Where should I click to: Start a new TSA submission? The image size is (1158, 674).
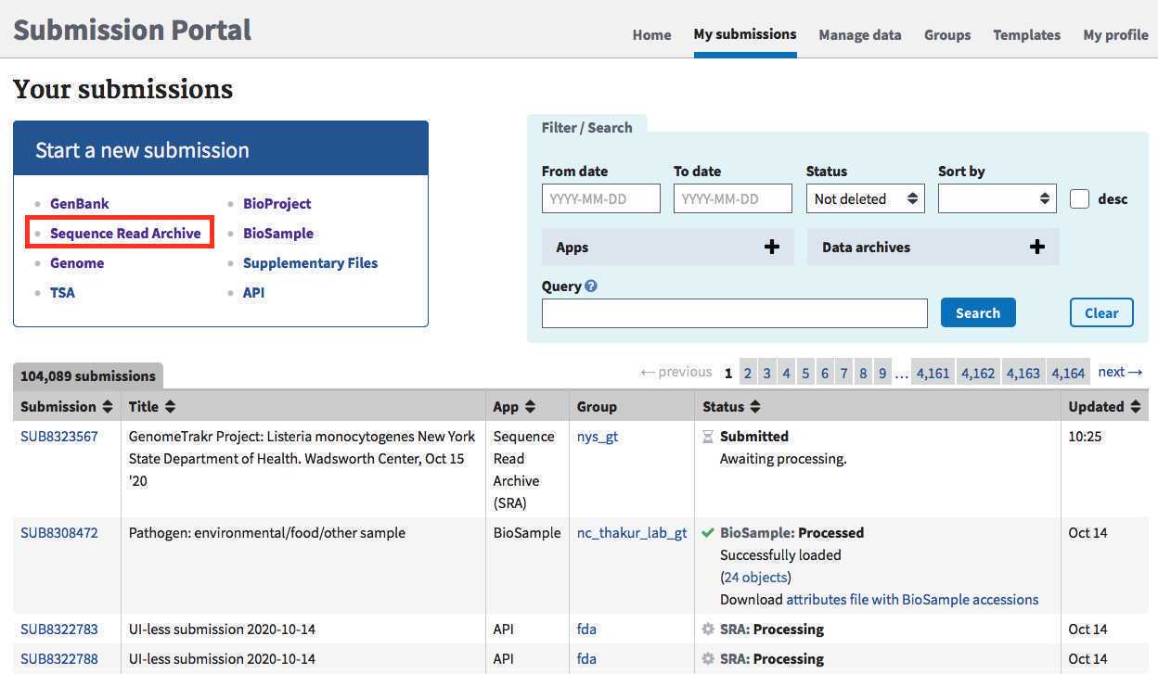pyautogui.click(x=62, y=292)
